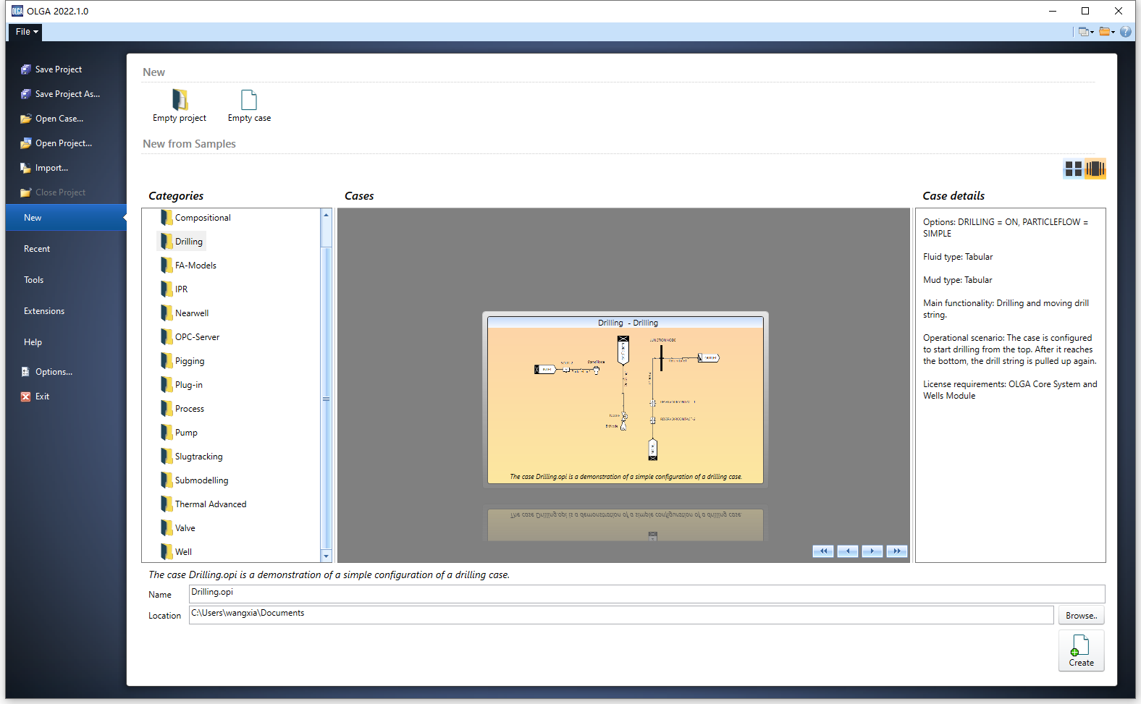1141x704 pixels.
Task: Select the Compositional category folder
Action: click(195, 218)
